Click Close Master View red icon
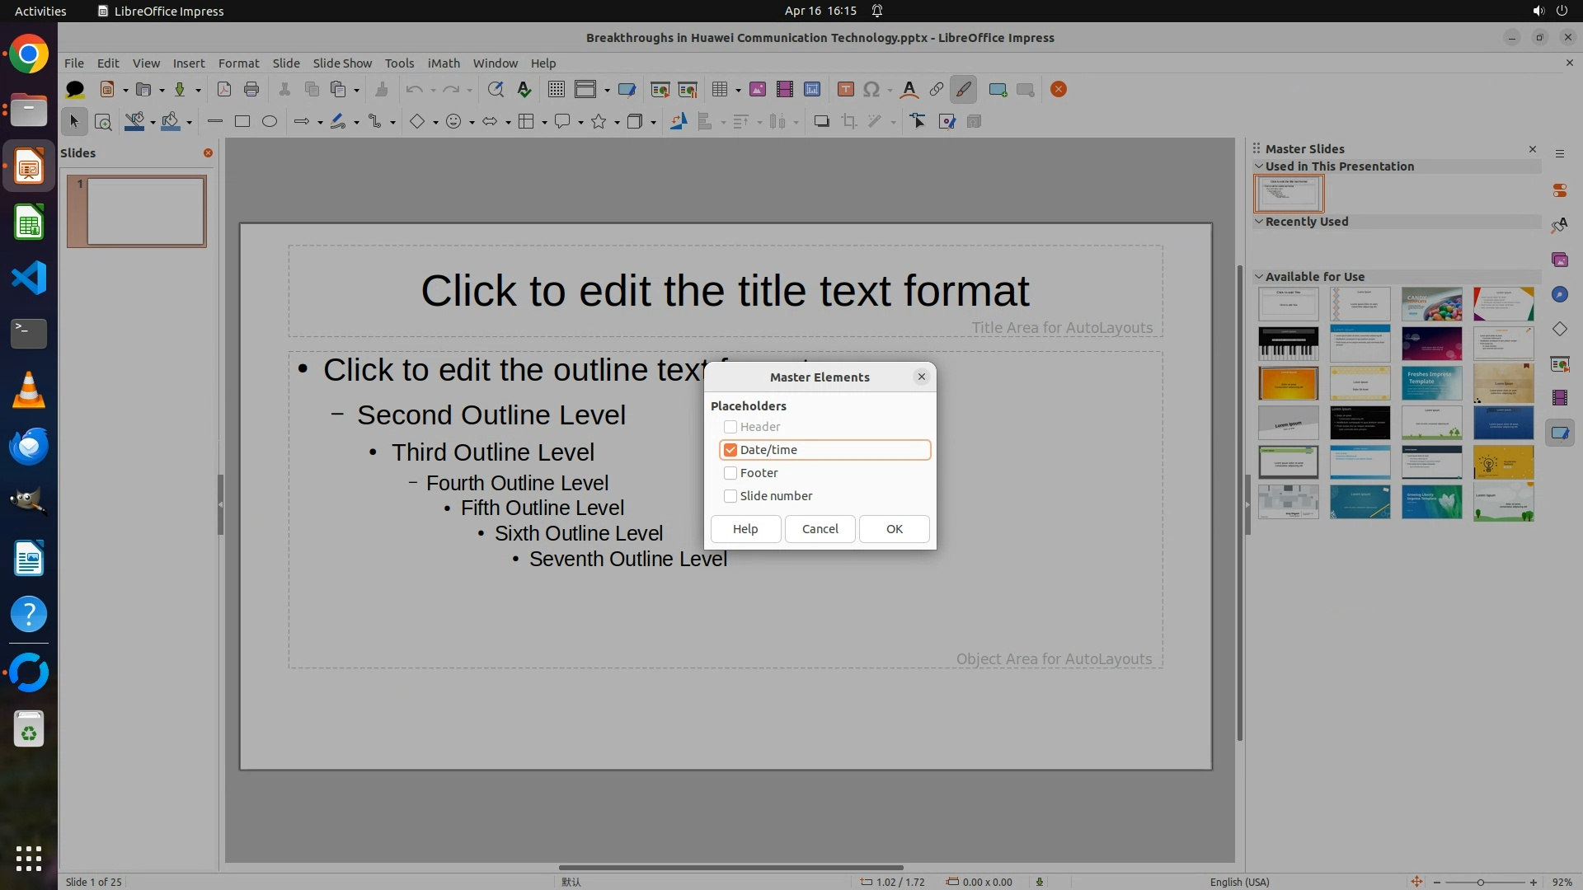The height and width of the screenshot is (890, 1583). click(x=1059, y=90)
